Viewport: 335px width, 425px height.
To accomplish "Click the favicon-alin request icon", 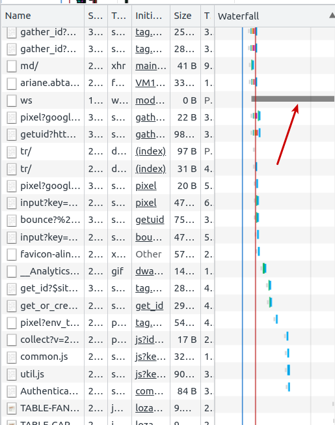I will tap(12, 254).
